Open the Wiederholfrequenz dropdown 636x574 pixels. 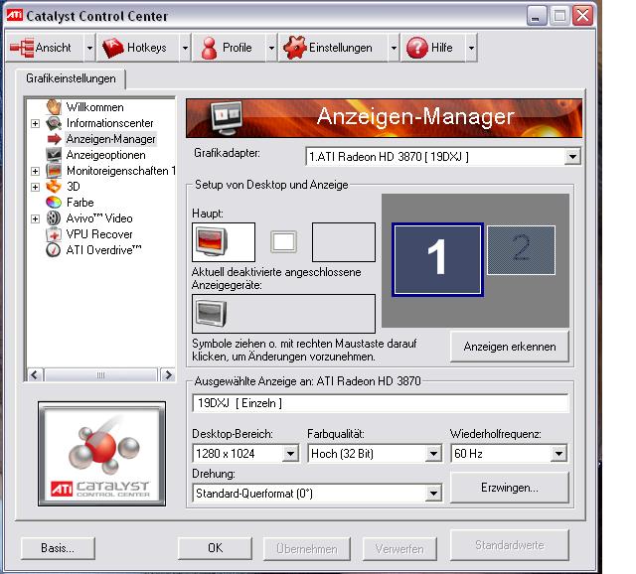click(x=558, y=454)
